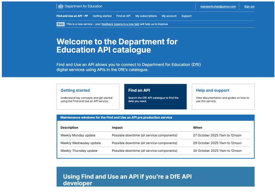
Task: Open the Find an API nav item
Action: click(123, 16)
